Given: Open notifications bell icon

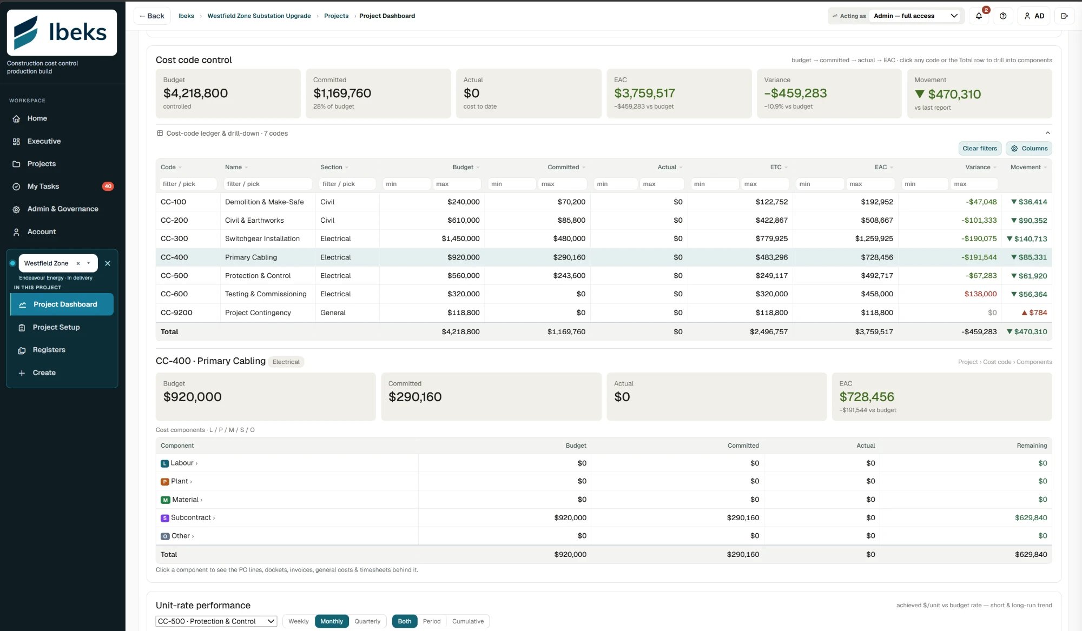Looking at the screenshot, I should pos(979,16).
